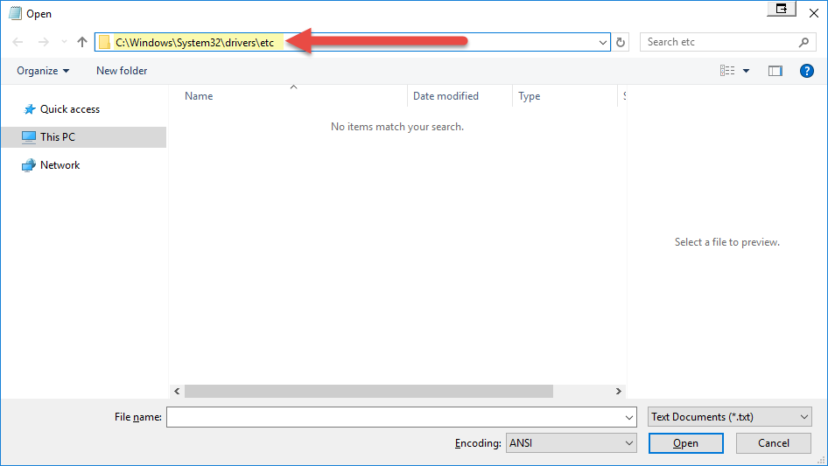
Task: Click the folder icon in address bar
Action: (x=104, y=42)
